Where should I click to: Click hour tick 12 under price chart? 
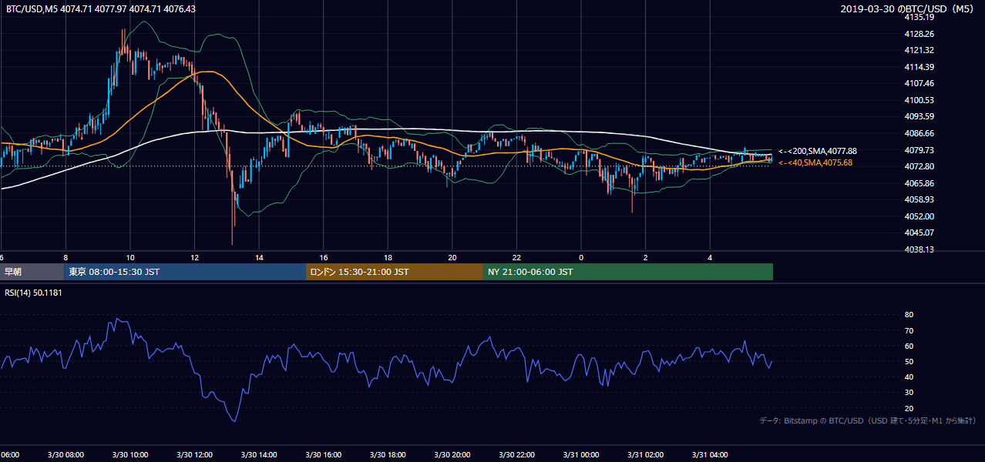pos(195,258)
